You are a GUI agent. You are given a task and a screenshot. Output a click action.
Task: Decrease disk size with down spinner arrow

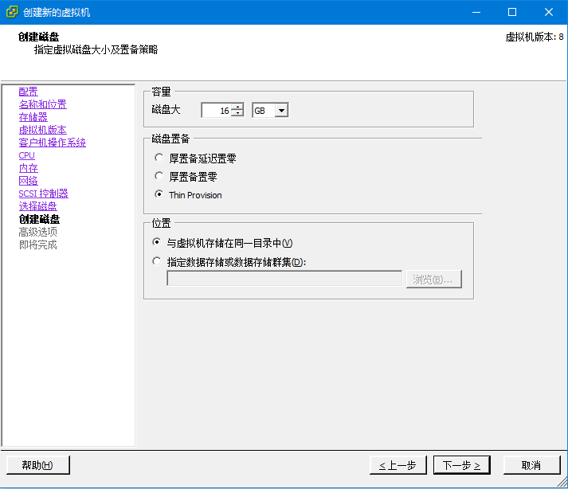coord(237,113)
